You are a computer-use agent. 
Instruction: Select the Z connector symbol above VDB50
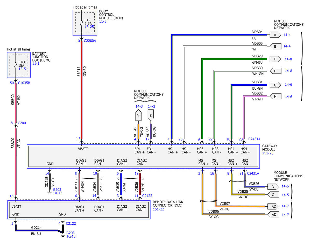(151, 116)
